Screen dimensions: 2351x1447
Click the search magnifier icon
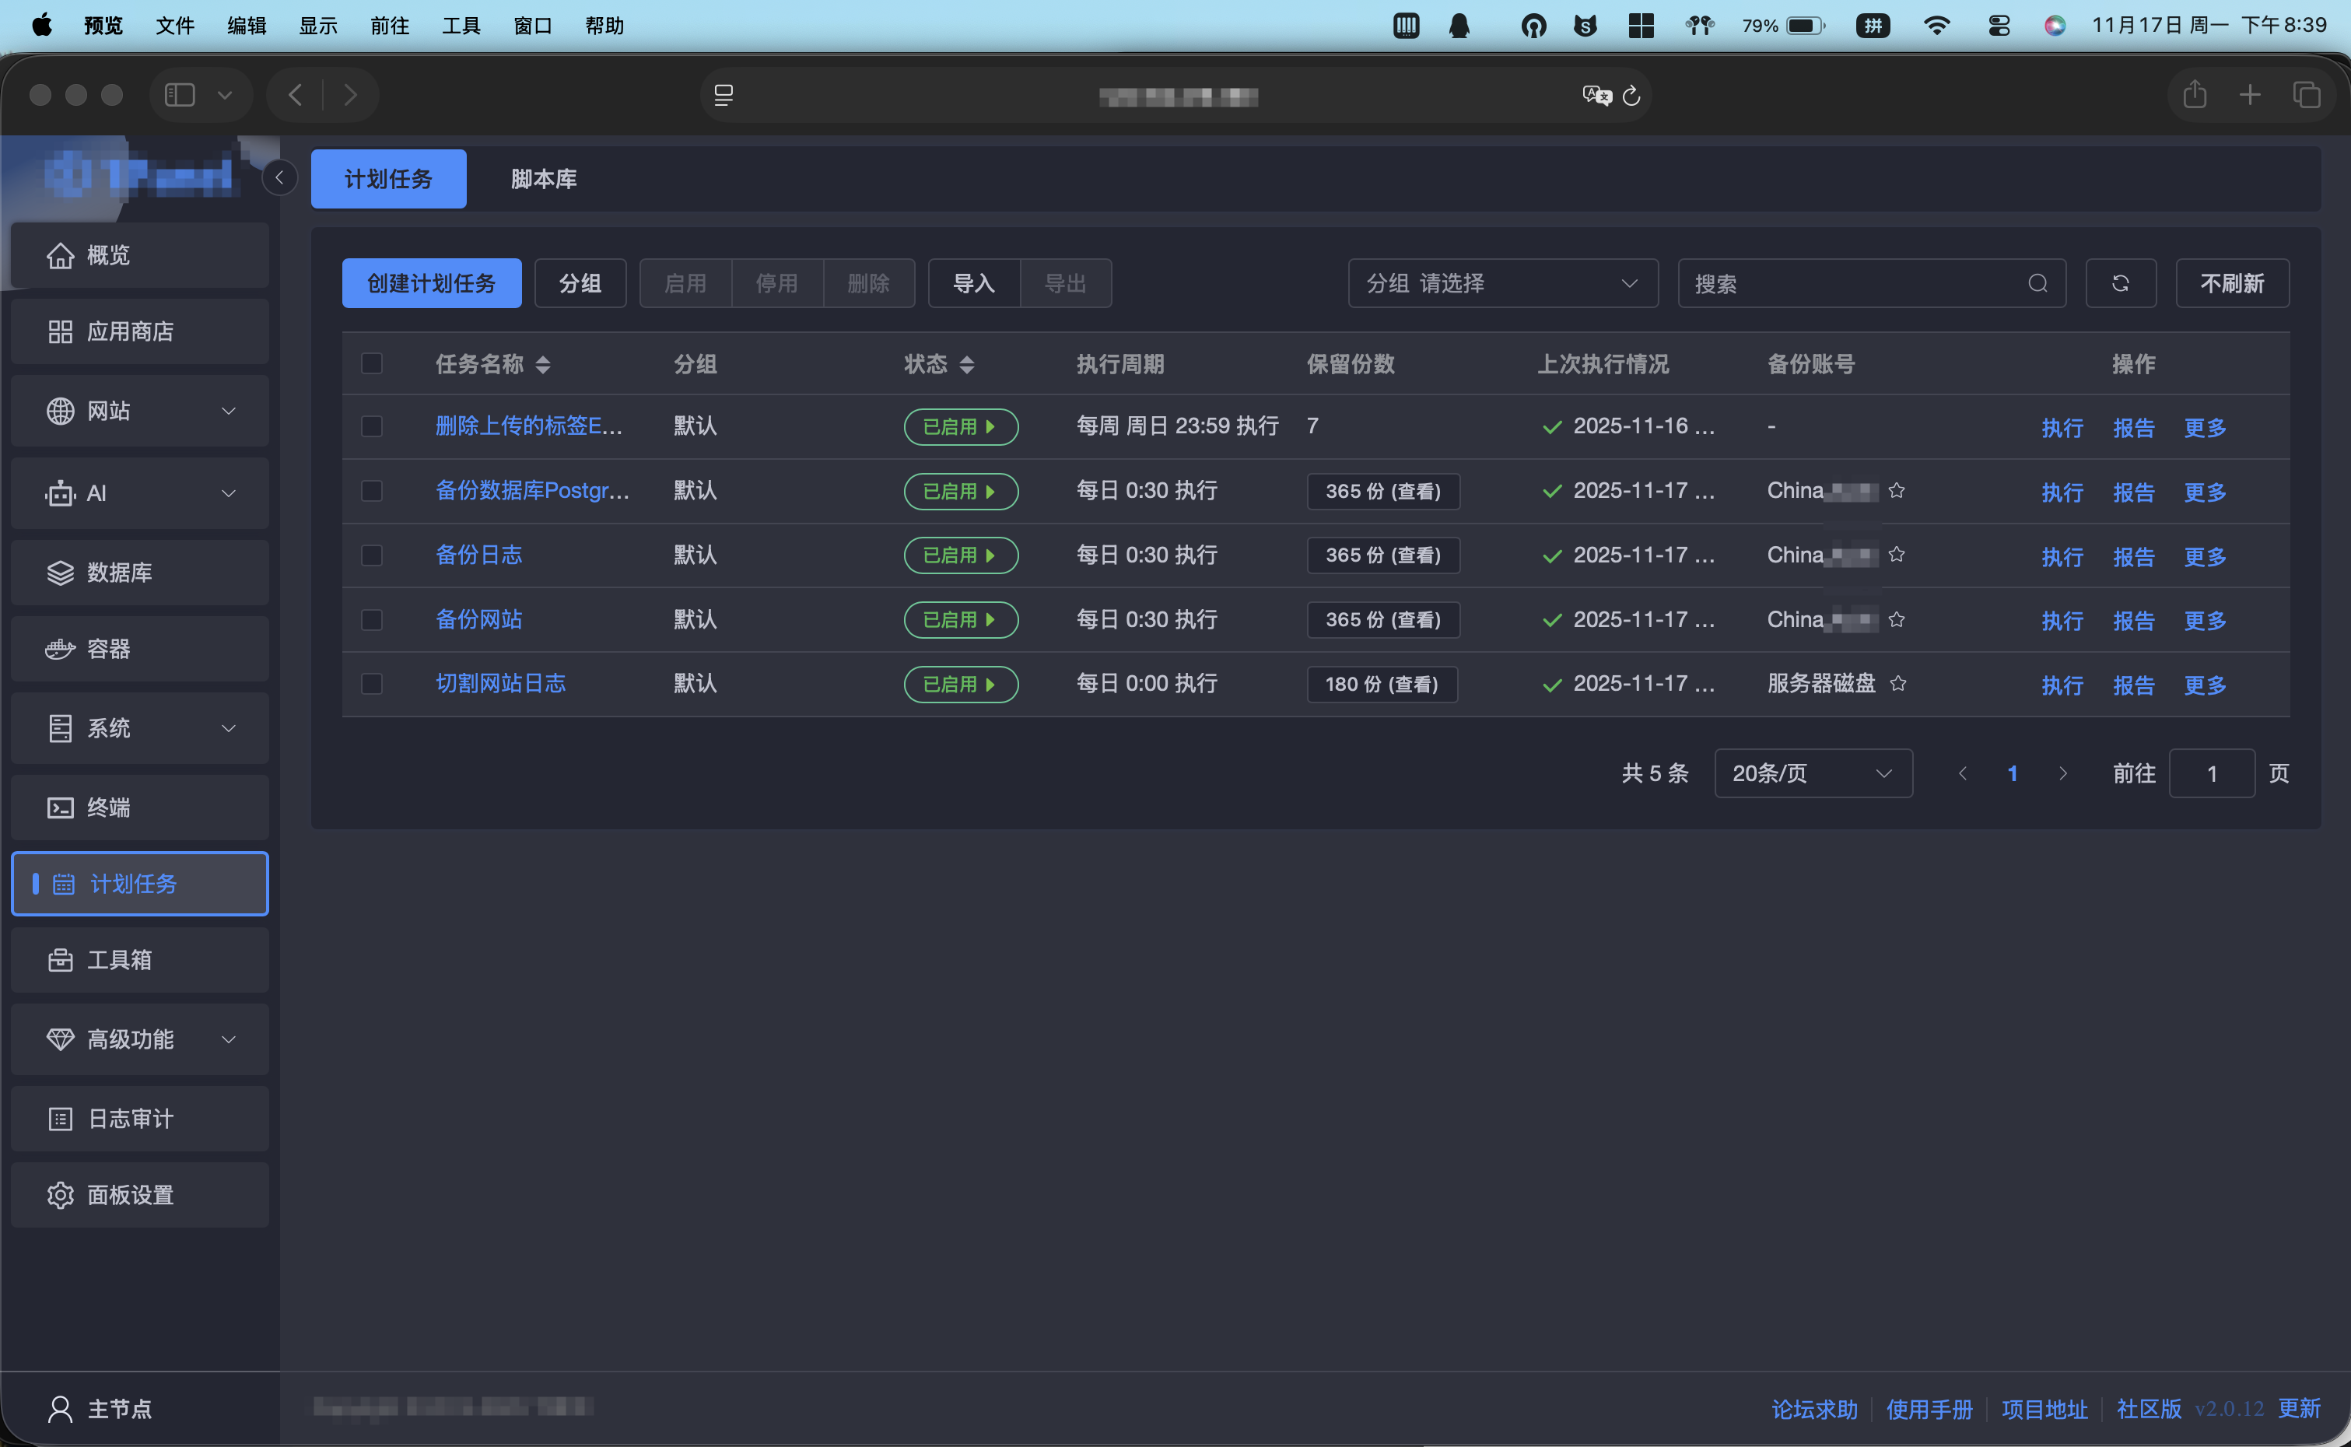coord(2037,283)
